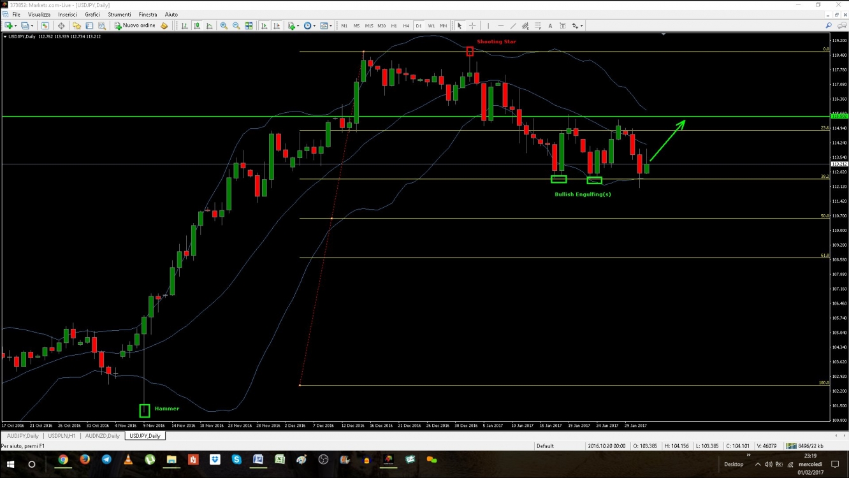Activate the M30 timeframe
This screenshot has width=849, height=478.
pos(381,25)
